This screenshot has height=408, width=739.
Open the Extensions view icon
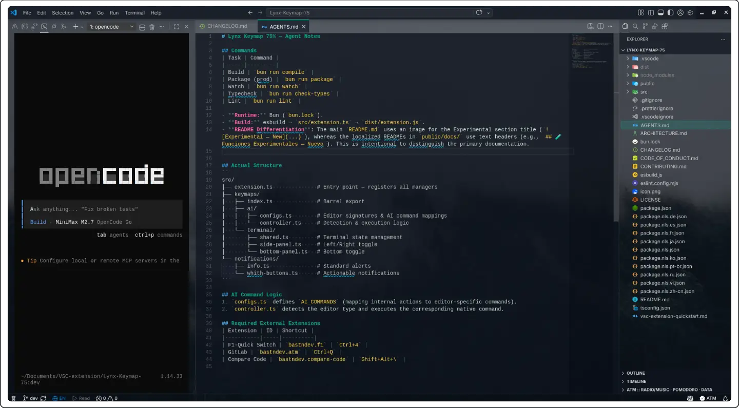665,26
